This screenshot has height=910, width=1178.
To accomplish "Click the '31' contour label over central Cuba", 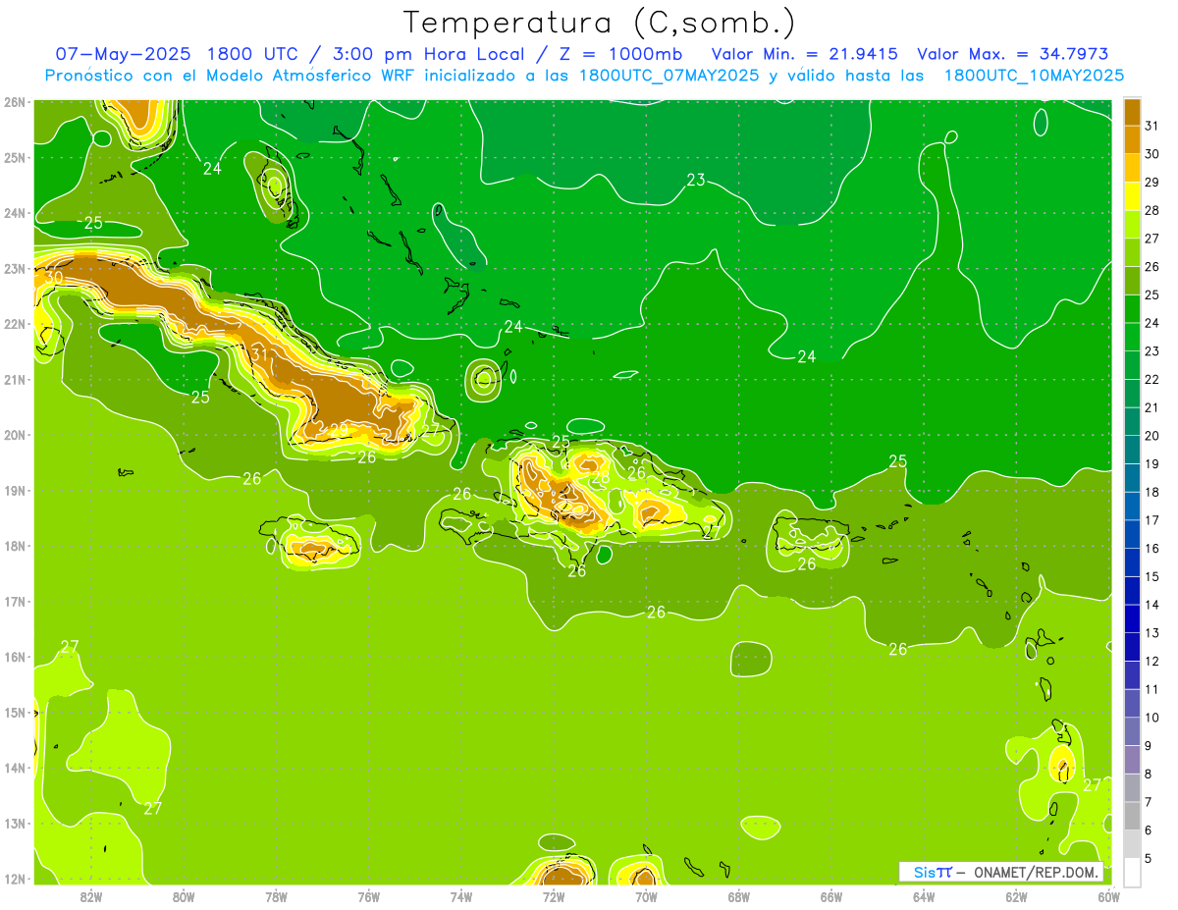I will click(x=259, y=354).
